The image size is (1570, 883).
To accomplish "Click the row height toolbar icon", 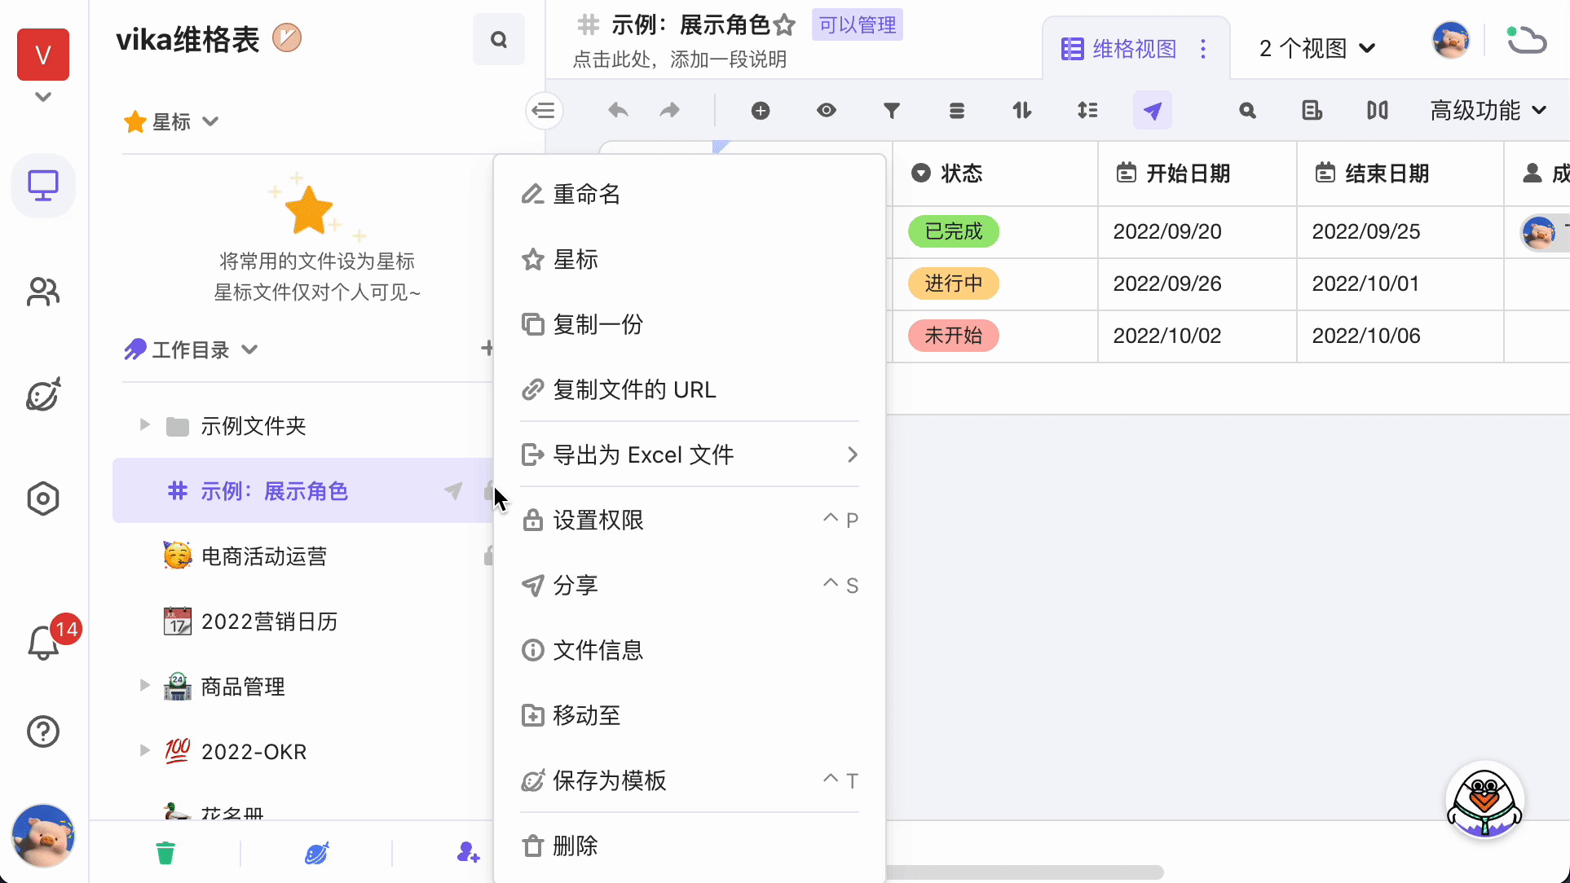I will pos(1087,111).
